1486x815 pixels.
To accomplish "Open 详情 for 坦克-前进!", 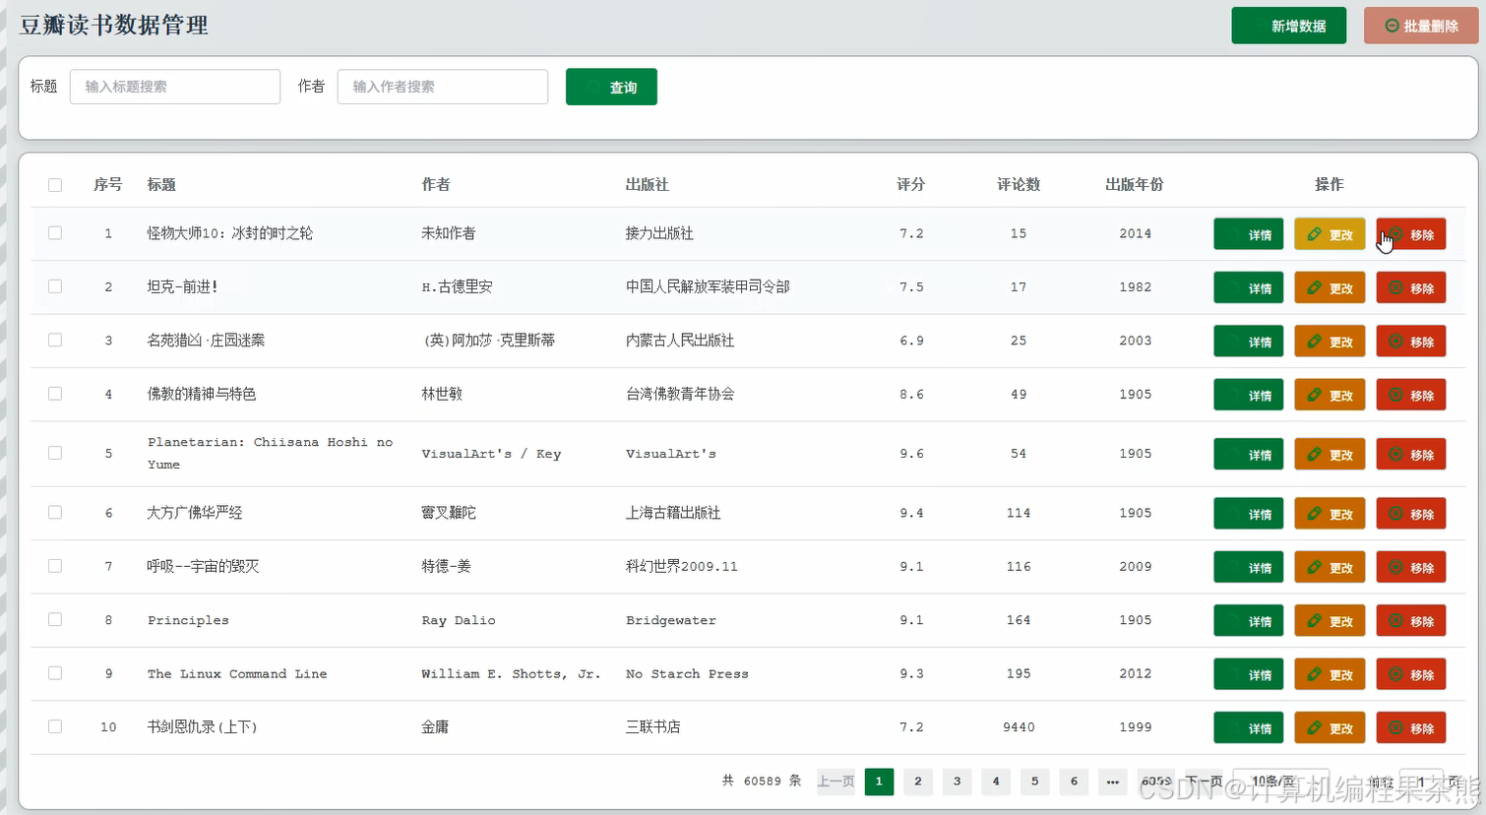I will [x=1248, y=287].
